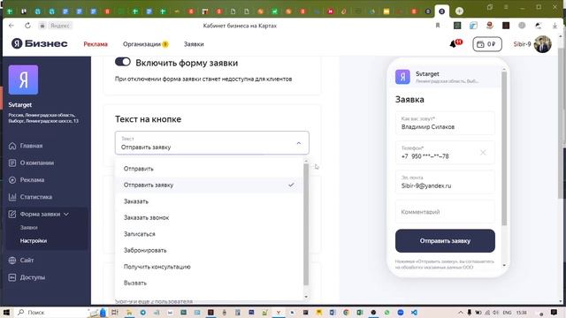Viewport: 566px width, 318px height.
Task: Click the Svtarget logo in preview header
Action: [x=402, y=77]
